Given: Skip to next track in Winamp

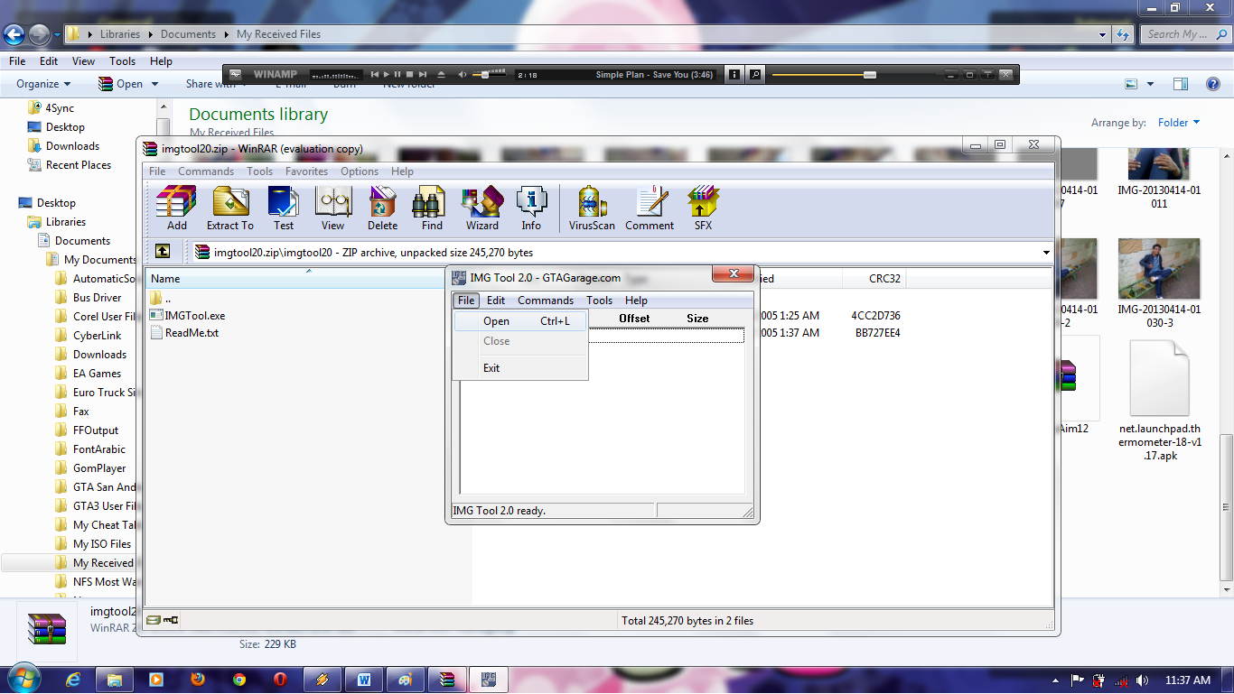Looking at the screenshot, I should [422, 74].
